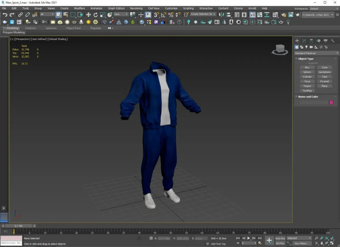Click the help question mark icon
The height and width of the screenshot is (247, 340).
pos(179,22)
